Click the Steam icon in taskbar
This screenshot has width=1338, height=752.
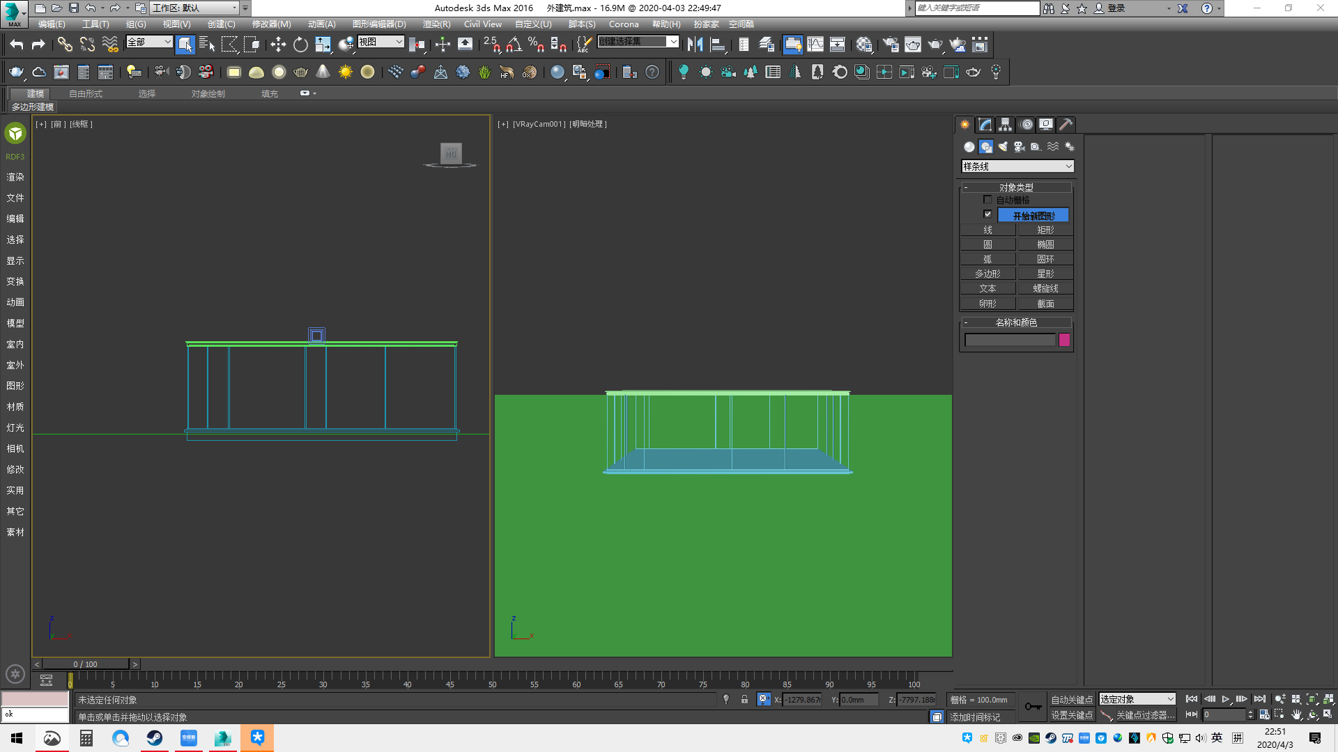[x=155, y=738]
